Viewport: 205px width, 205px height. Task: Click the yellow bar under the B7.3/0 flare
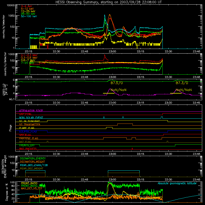(176, 93)
